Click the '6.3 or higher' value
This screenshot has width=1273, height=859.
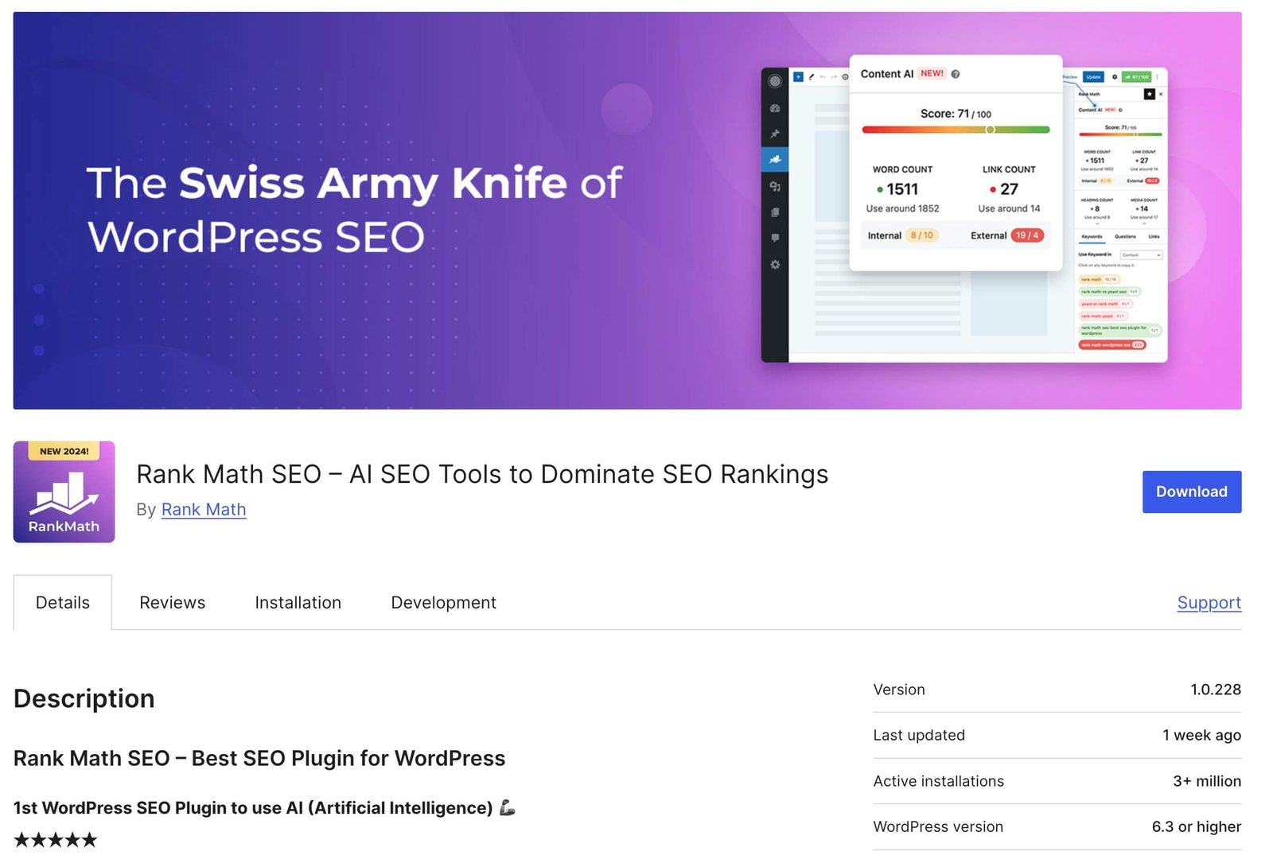pos(1196,826)
